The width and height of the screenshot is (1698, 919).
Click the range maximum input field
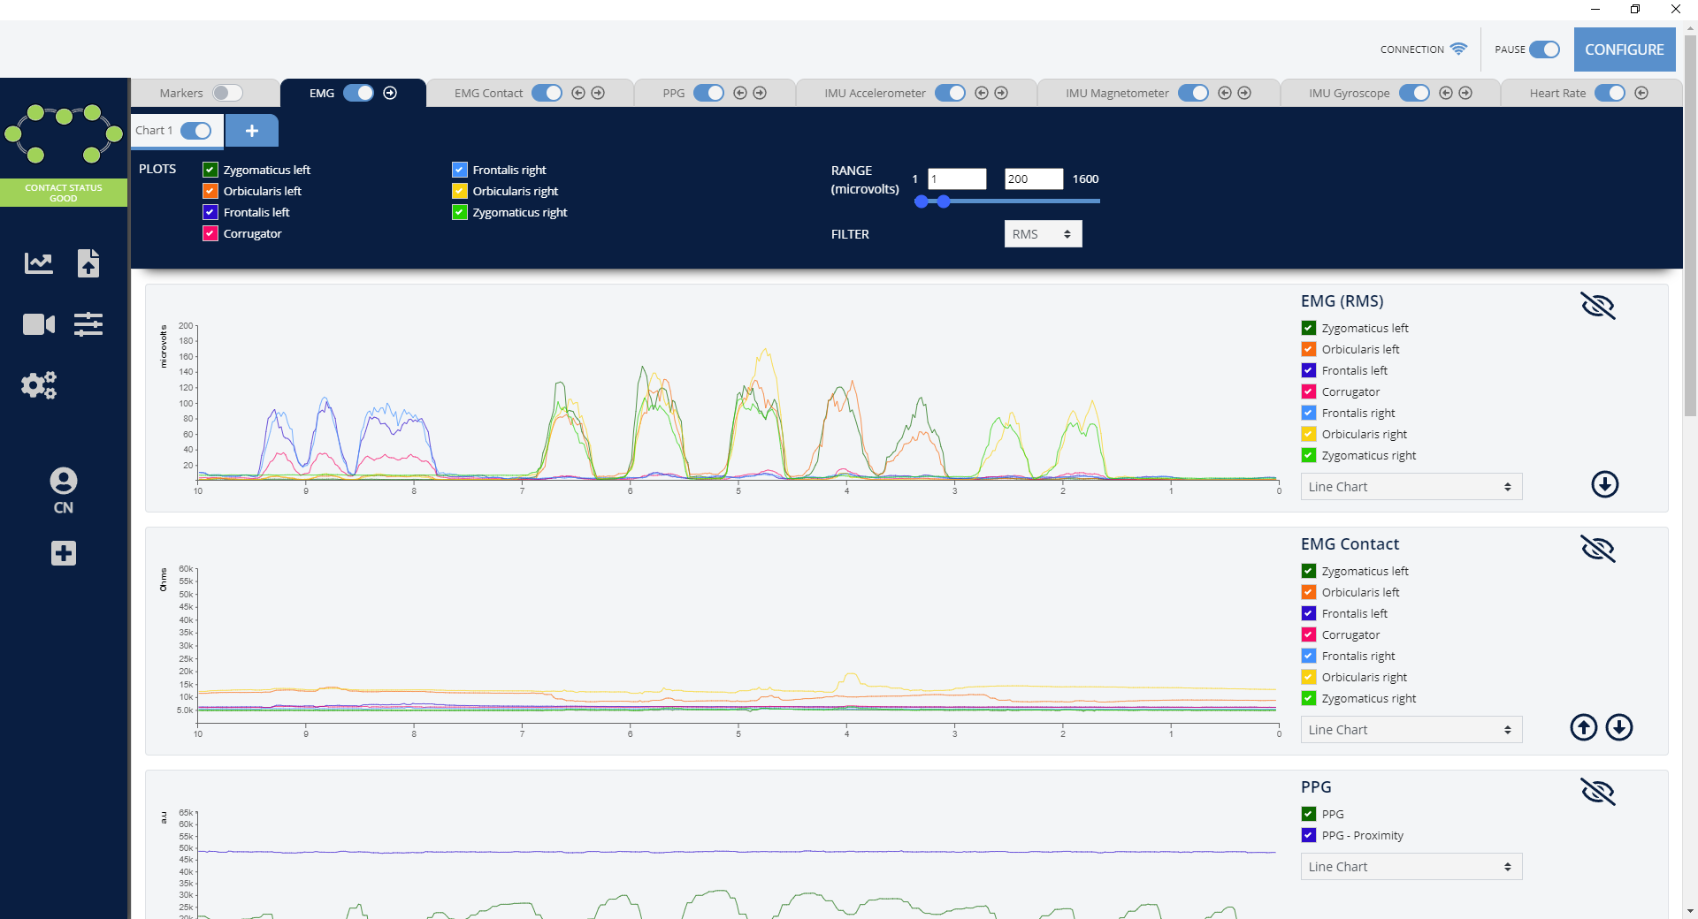[1034, 178]
